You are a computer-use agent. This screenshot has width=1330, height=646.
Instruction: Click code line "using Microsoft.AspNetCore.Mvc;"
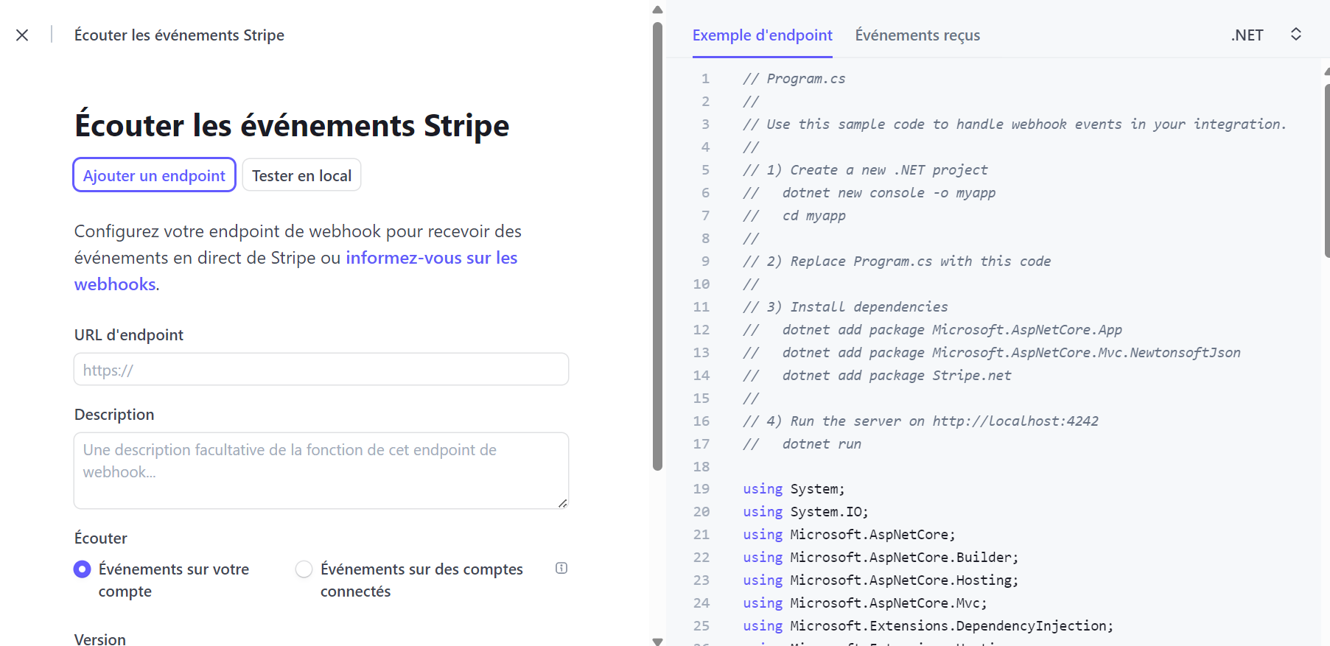pos(865,603)
